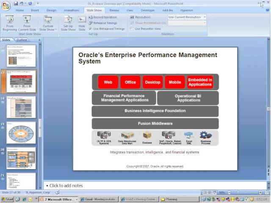Select slide 19 thumbnail with circular diagram
Screen dimensions: 271x203
(x=21, y=132)
